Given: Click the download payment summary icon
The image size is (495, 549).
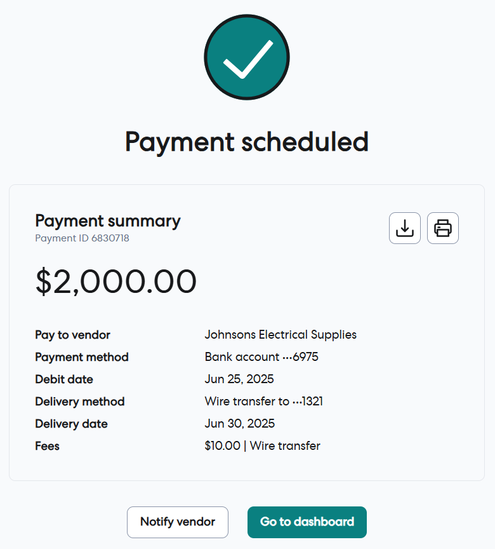Looking at the screenshot, I should tap(405, 228).
